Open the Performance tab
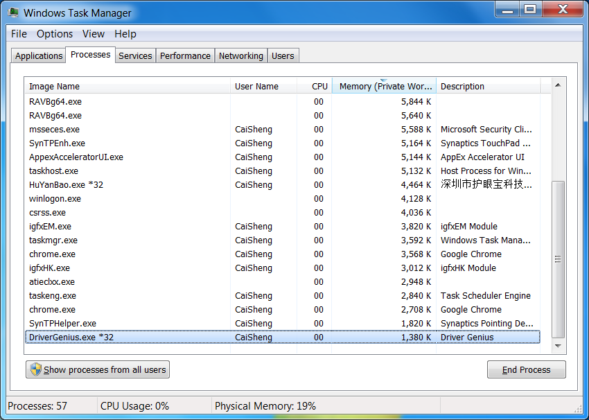 185,55
